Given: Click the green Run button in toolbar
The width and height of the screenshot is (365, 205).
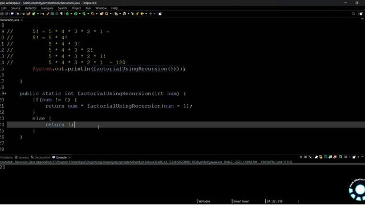Looking at the screenshot, I should (76, 14).
